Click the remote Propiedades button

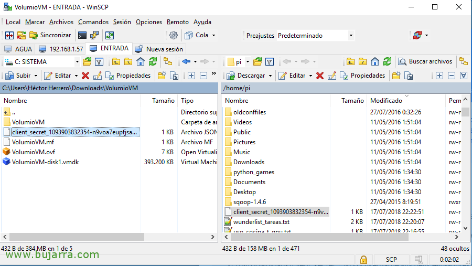pyautogui.click(x=362, y=76)
